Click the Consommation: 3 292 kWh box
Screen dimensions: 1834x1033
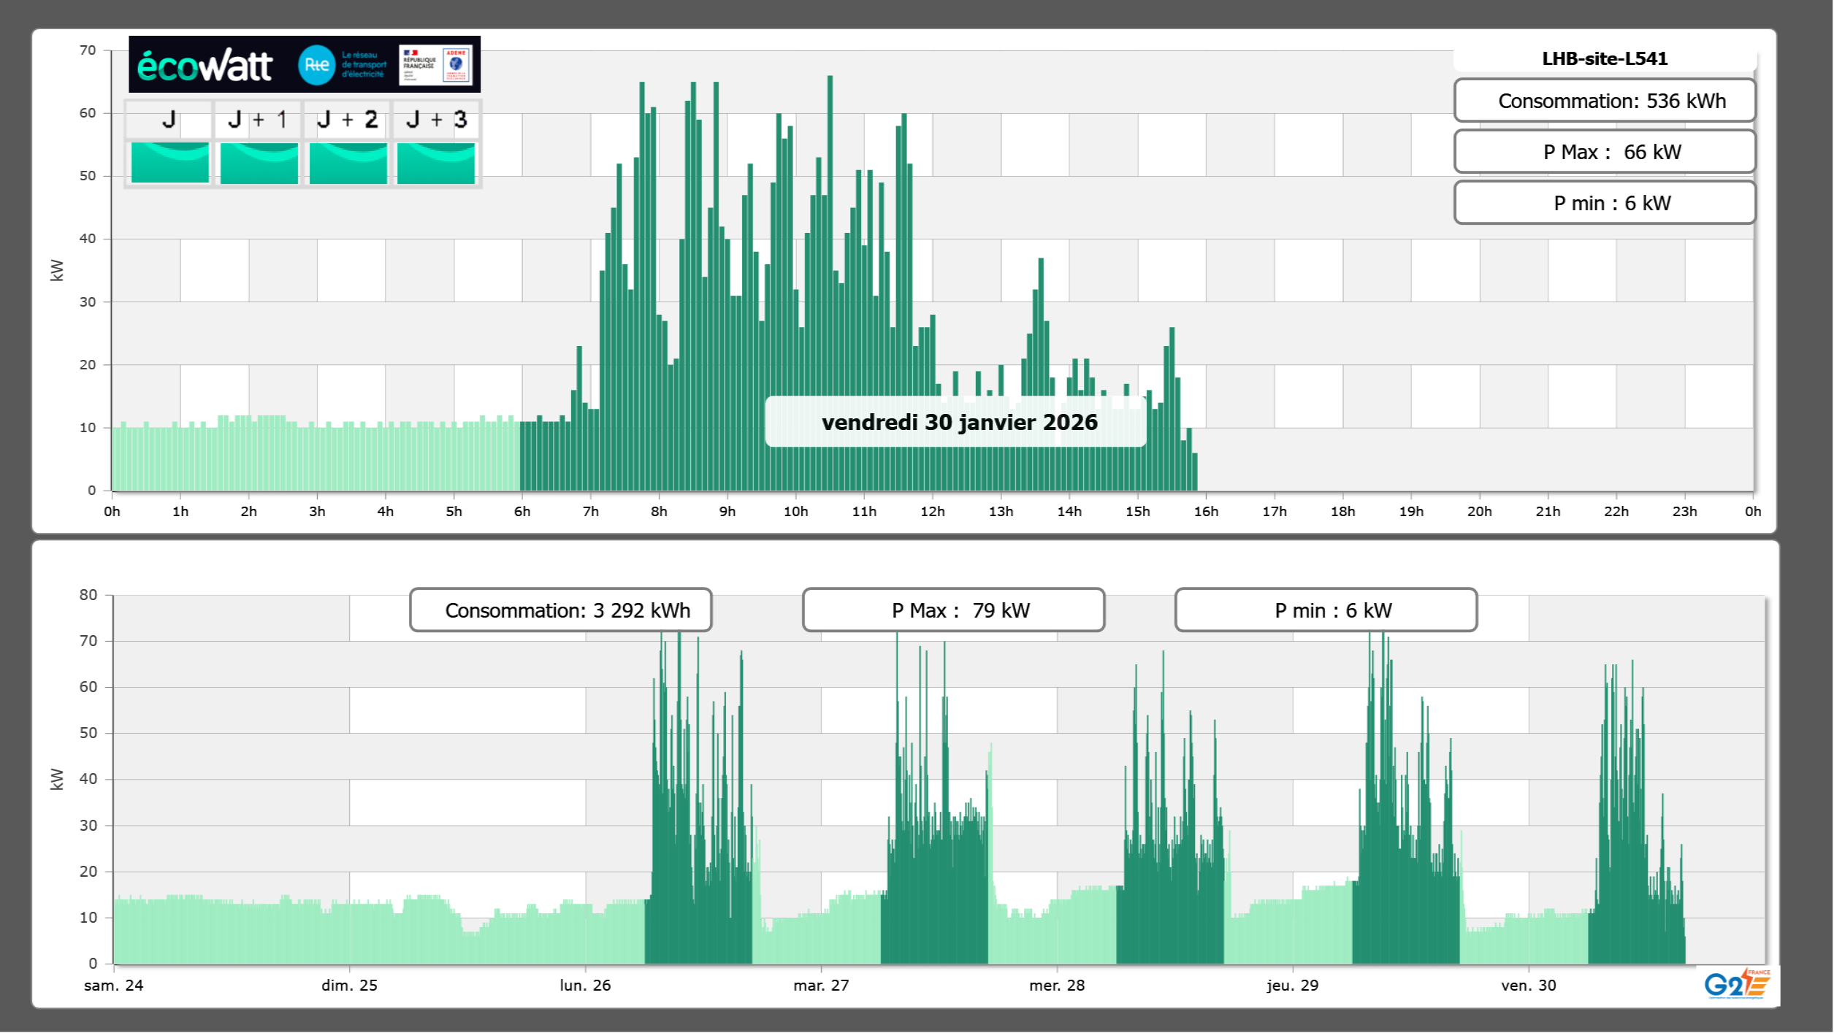point(560,610)
